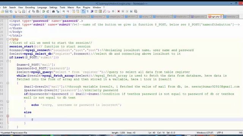Viewport: 243px width, 136px height.
Task: Open the Edit menu
Action: [5, 8]
